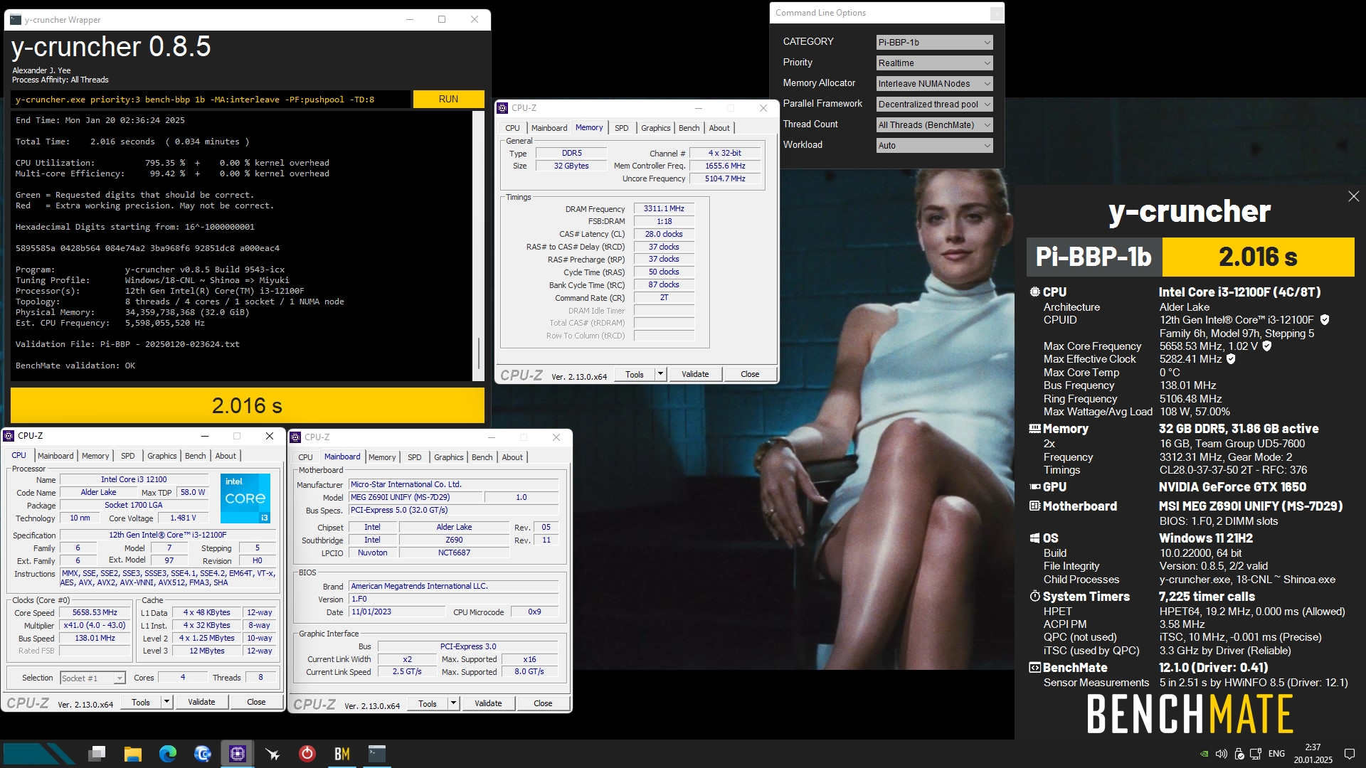This screenshot has width=1366, height=768.
Task: Open Bench tab in CPU-Z CPU window
Action: (195, 456)
